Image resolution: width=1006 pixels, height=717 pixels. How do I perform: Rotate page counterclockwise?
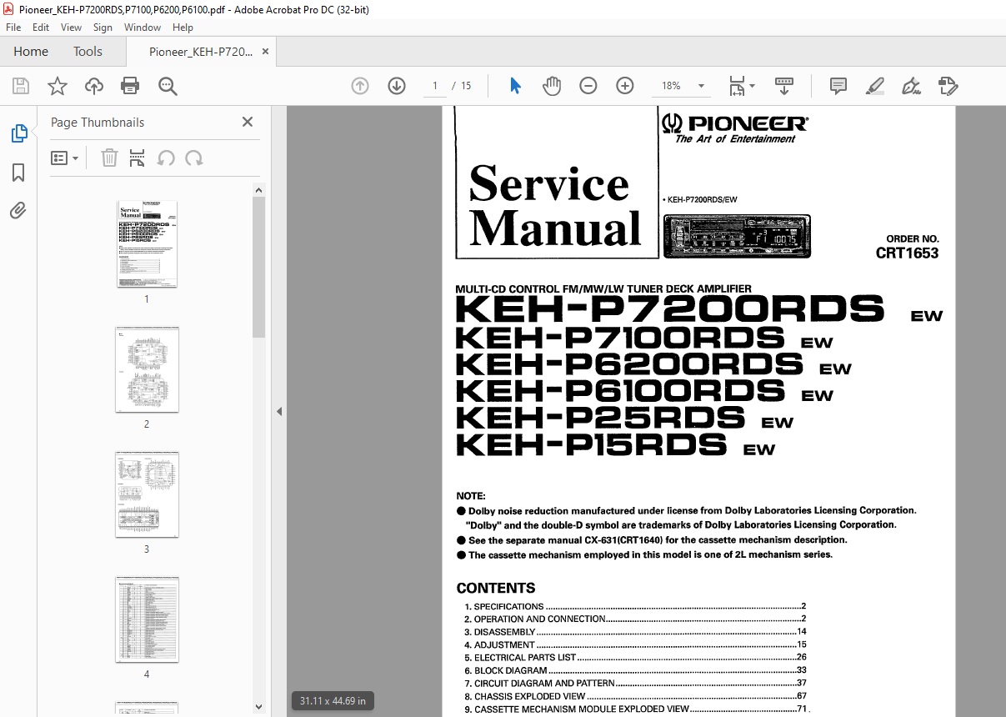pos(166,158)
